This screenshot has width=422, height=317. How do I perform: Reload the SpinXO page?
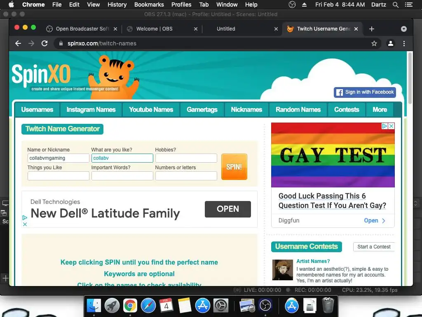point(45,43)
